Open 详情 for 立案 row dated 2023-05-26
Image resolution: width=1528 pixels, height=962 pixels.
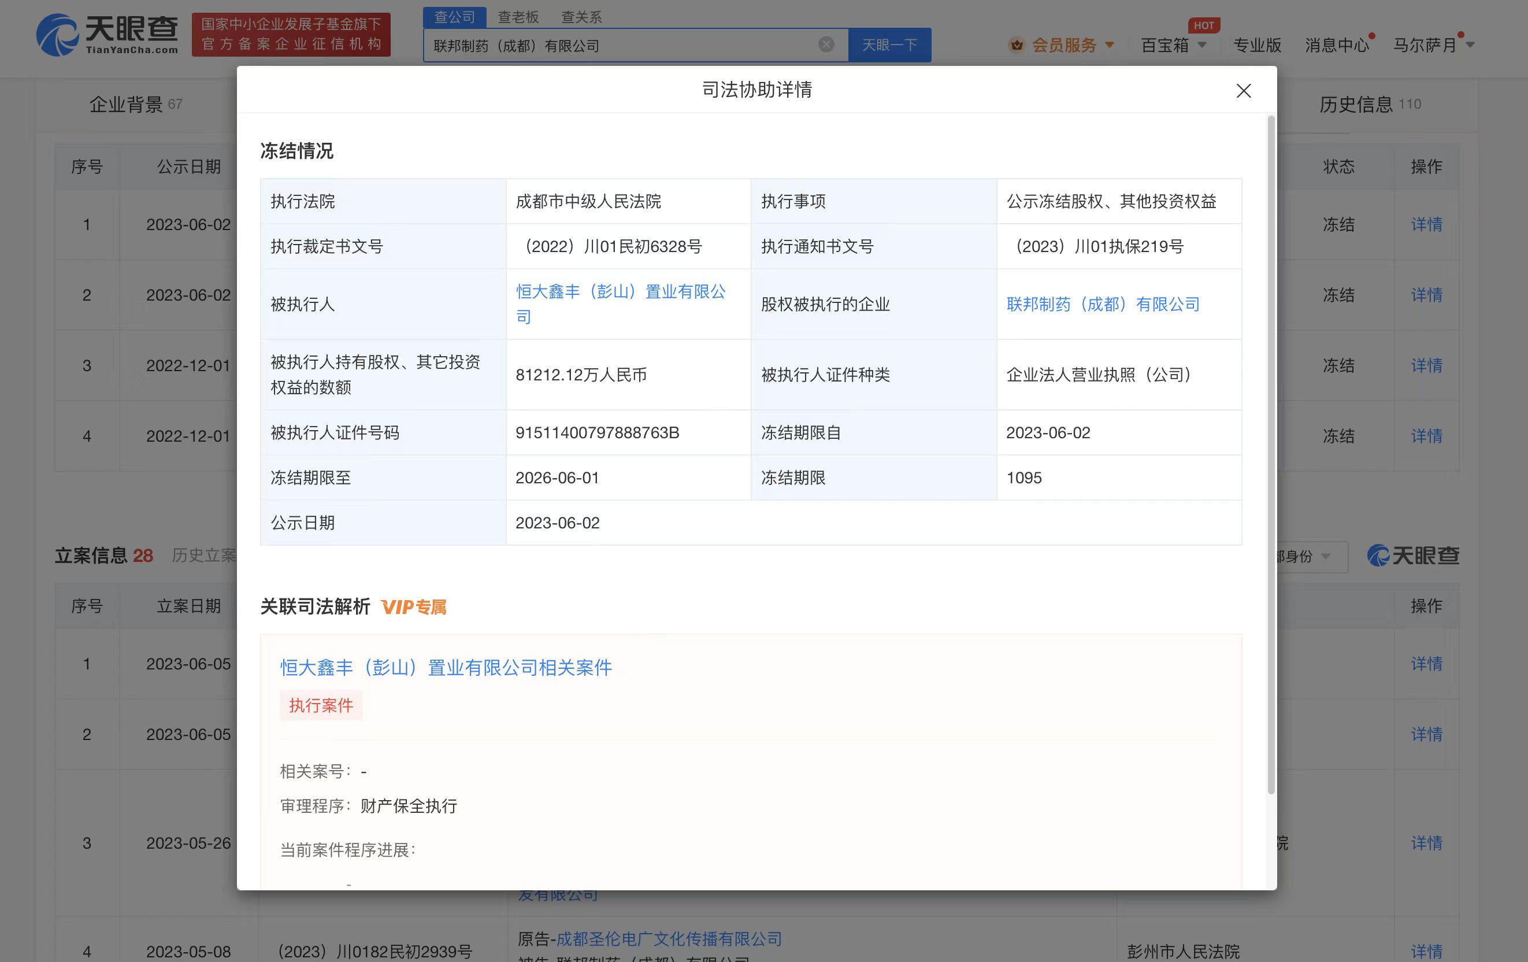tap(1426, 843)
